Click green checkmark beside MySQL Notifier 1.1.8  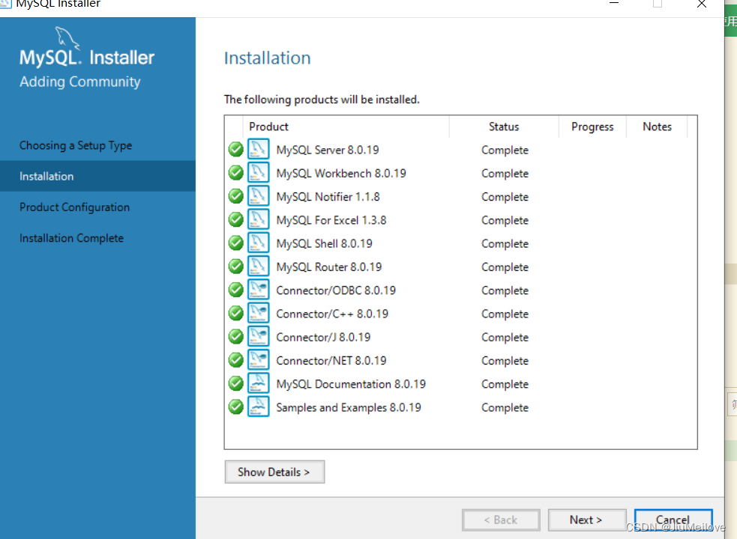[236, 196]
